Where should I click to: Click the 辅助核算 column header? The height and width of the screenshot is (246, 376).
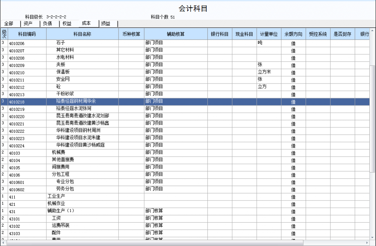tap(176, 34)
